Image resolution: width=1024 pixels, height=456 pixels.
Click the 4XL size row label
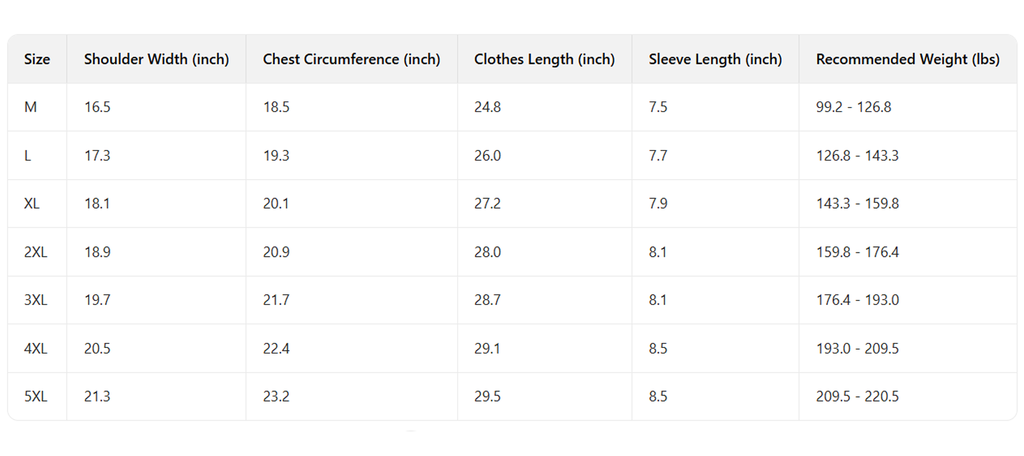[x=35, y=349]
